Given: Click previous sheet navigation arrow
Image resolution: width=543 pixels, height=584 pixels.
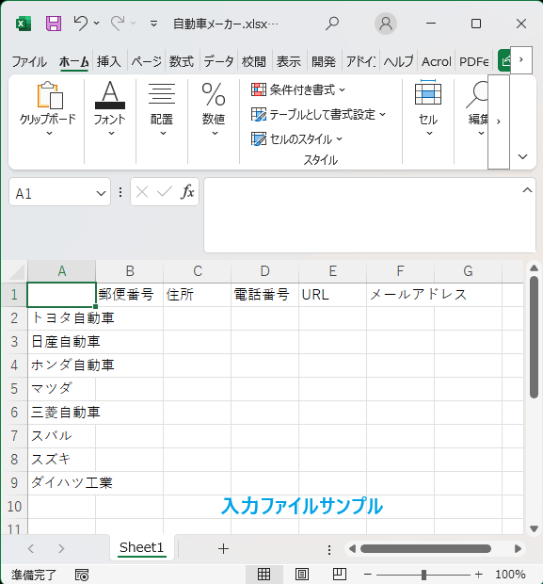Looking at the screenshot, I should click(x=31, y=548).
